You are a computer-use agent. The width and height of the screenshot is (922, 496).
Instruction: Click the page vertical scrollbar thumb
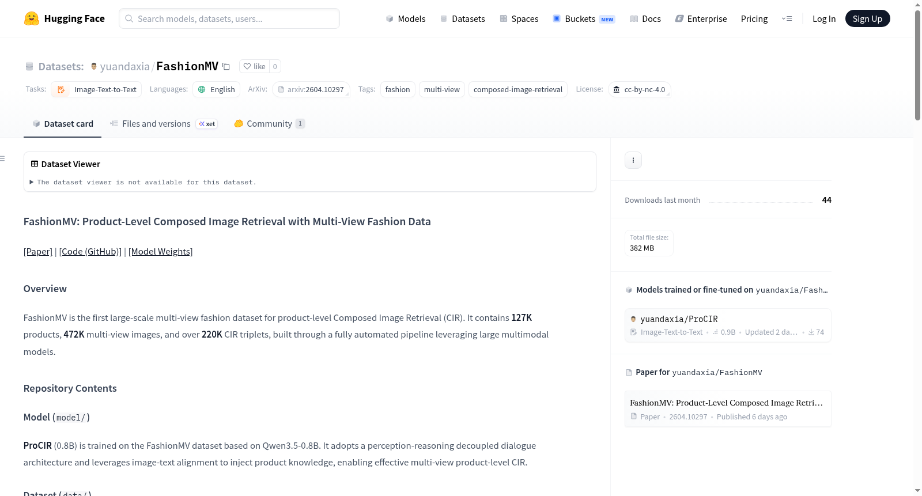pyautogui.click(x=917, y=65)
